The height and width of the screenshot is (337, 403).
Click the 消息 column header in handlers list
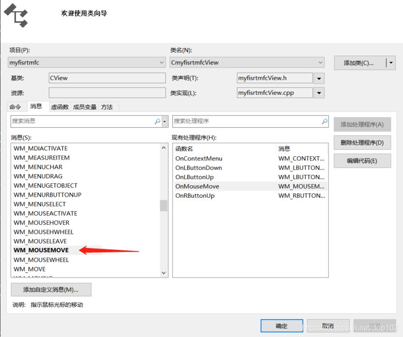302,149
